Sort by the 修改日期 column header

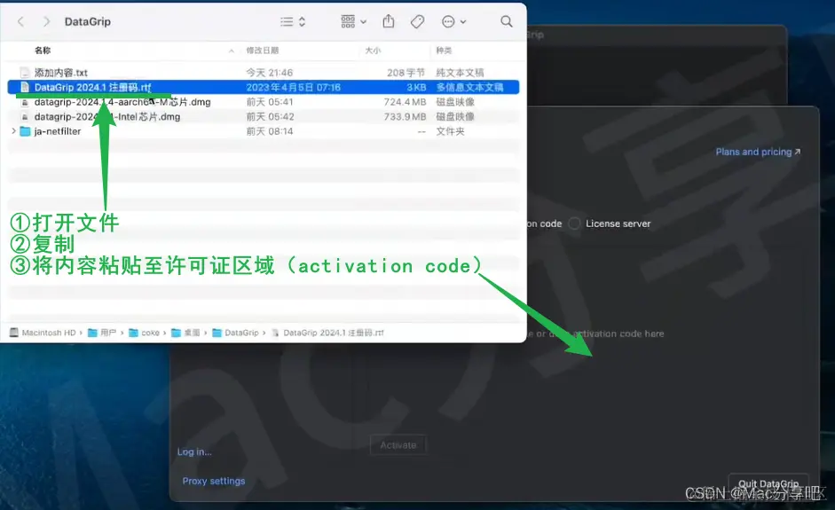263,50
